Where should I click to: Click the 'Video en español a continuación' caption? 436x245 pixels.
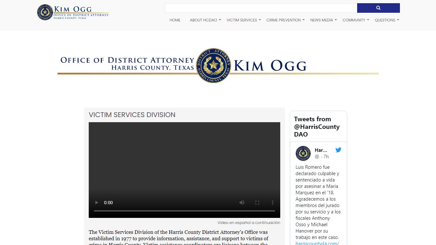click(249, 223)
